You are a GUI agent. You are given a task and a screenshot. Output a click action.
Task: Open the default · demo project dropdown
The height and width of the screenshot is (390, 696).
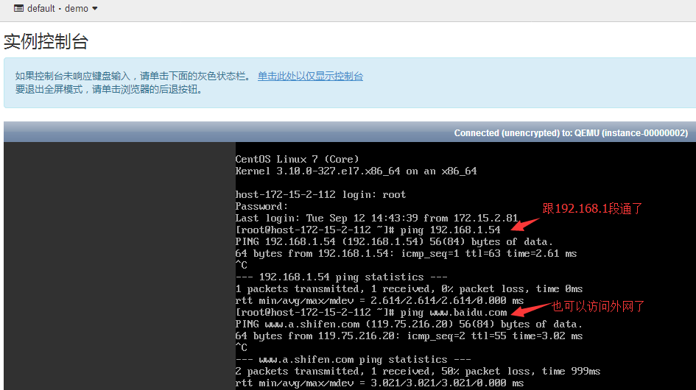point(57,9)
